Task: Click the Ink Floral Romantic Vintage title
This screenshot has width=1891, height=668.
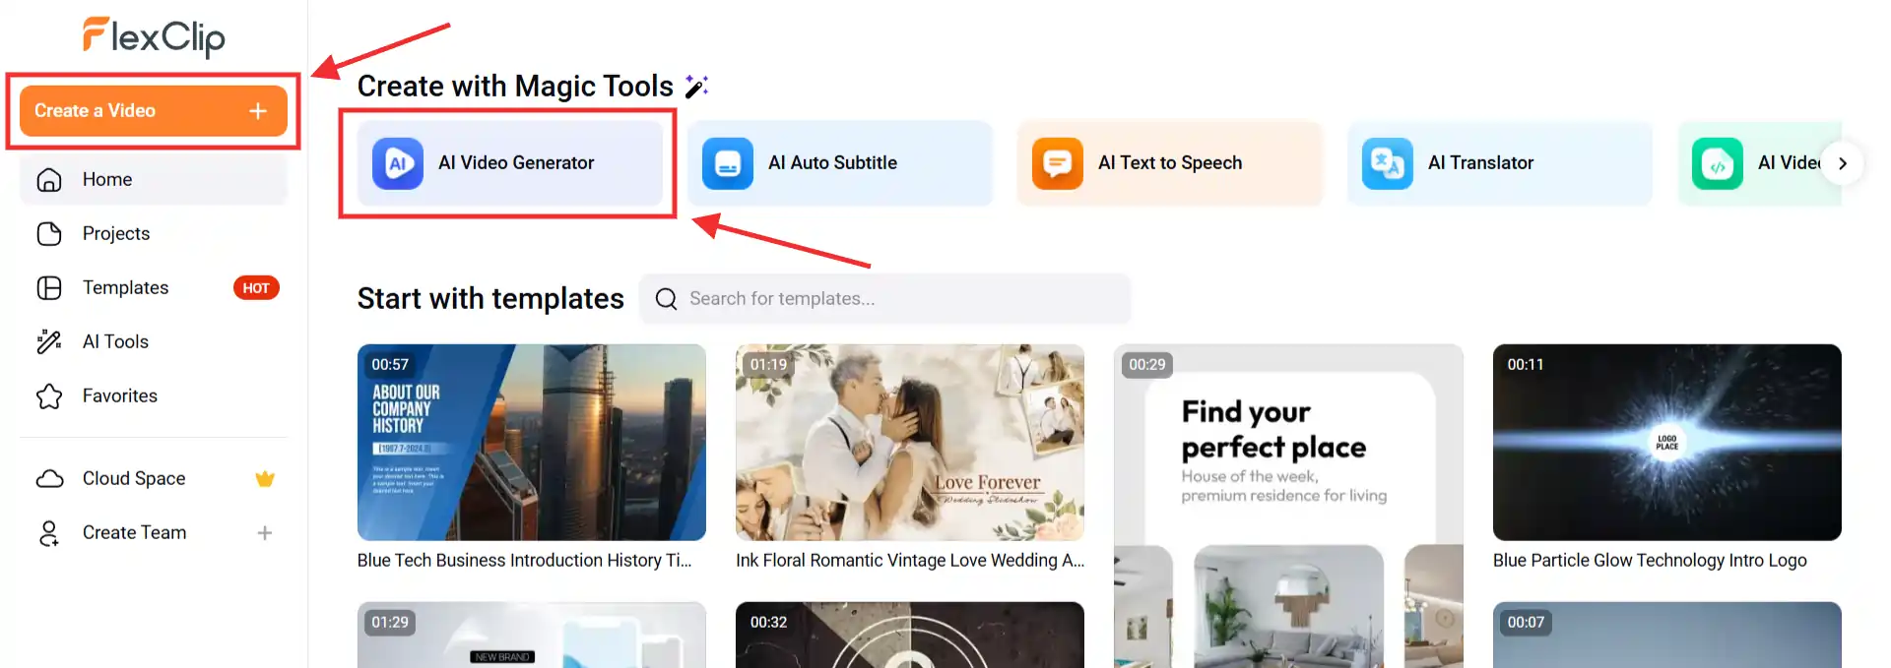Action: click(910, 561)
